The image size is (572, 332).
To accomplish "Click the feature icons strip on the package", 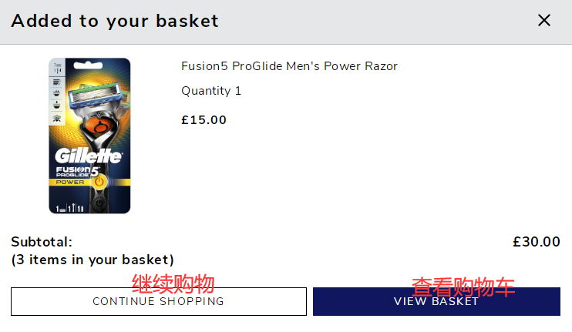I will coord(56,92).
